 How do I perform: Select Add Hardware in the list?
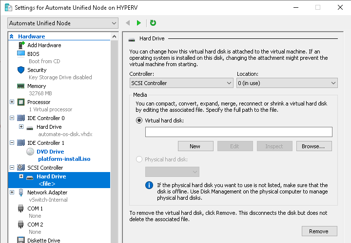(x=44, y=45)
